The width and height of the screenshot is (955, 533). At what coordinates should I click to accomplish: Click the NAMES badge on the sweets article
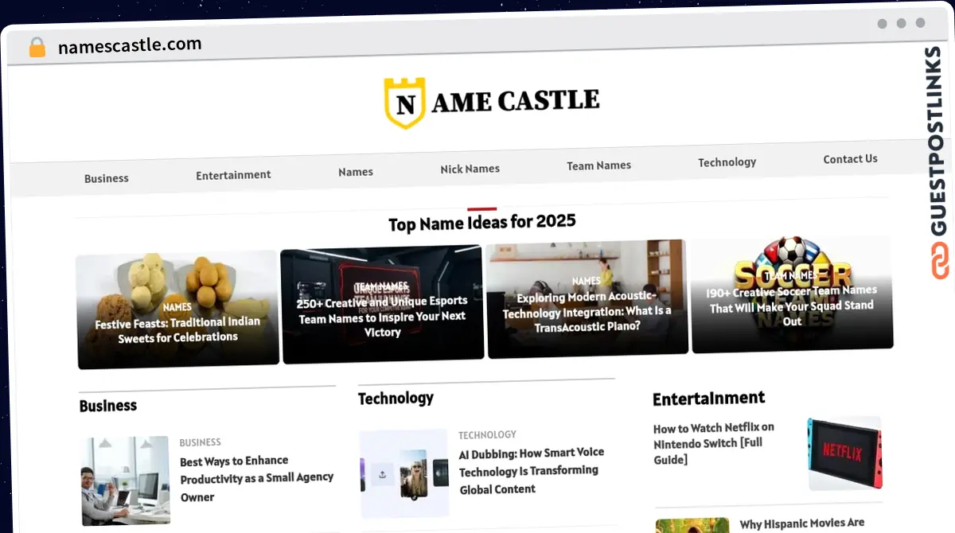177,306
